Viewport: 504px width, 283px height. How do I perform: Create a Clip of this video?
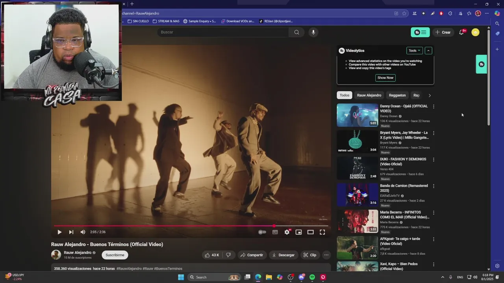[309, 255]
